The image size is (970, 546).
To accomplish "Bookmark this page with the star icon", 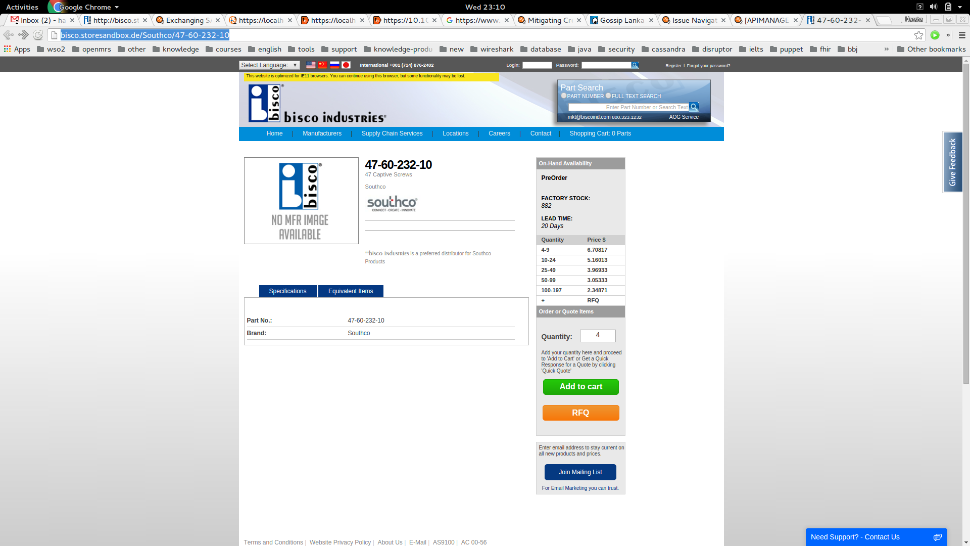I will click(x=918, y=35).
